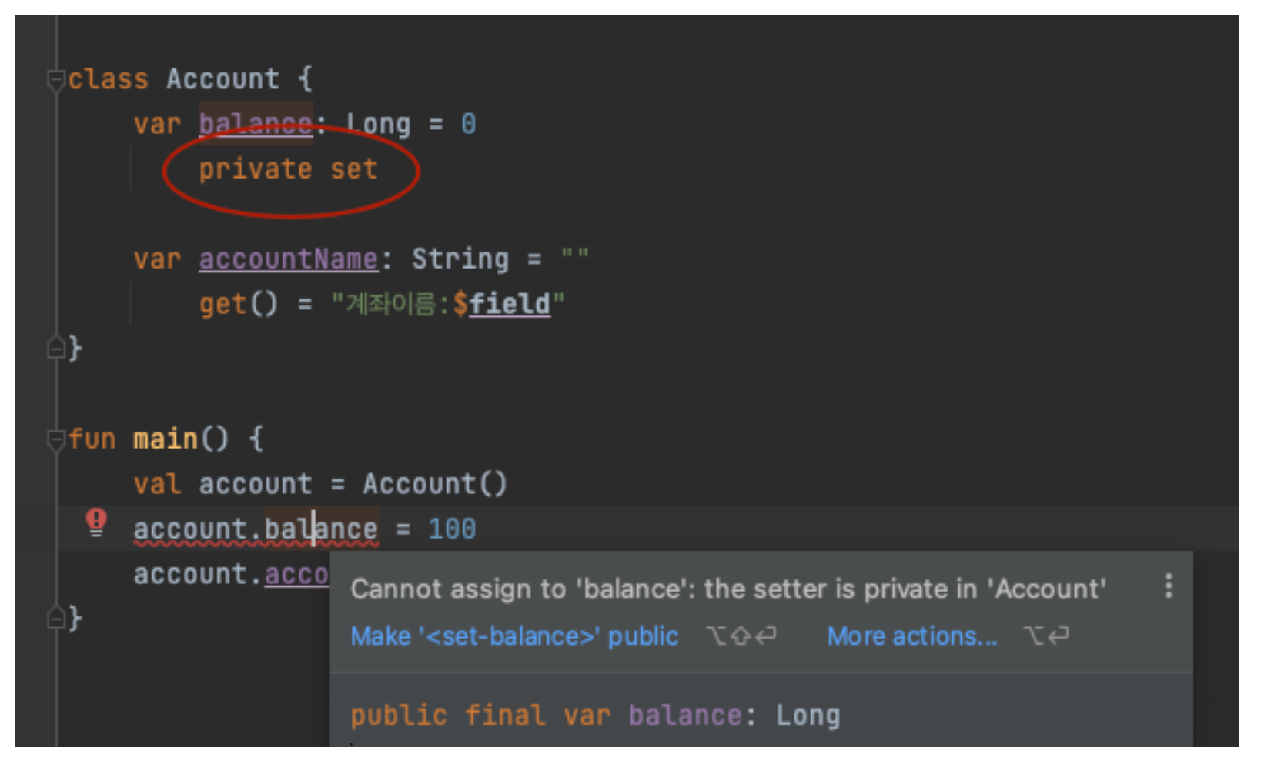1261x771 pixels.
Task: Click the String type of accountName
Action: tap(460, 259)
